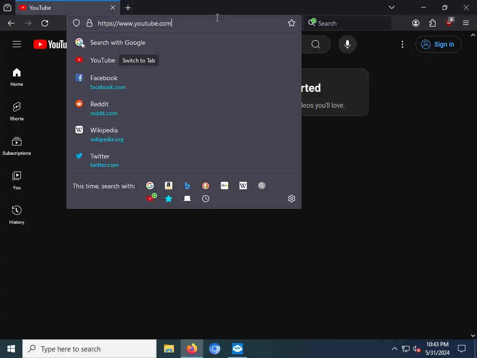Open You in the YouTube sidebar

tap(17, 180)
